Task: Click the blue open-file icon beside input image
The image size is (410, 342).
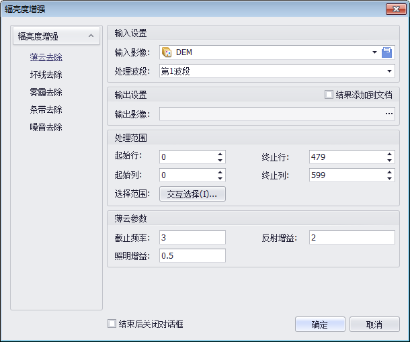Action: [387, 52]
